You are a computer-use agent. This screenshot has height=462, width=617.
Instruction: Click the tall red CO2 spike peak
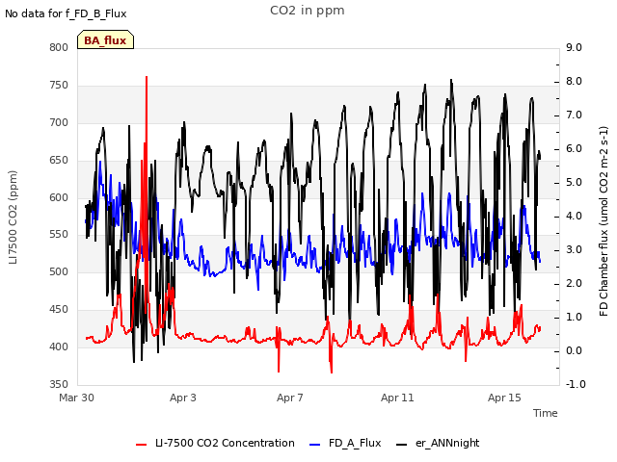[x=147, y=78]
